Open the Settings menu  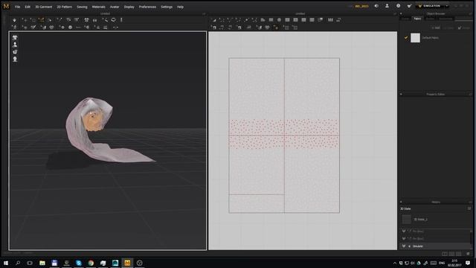(167, 7)
